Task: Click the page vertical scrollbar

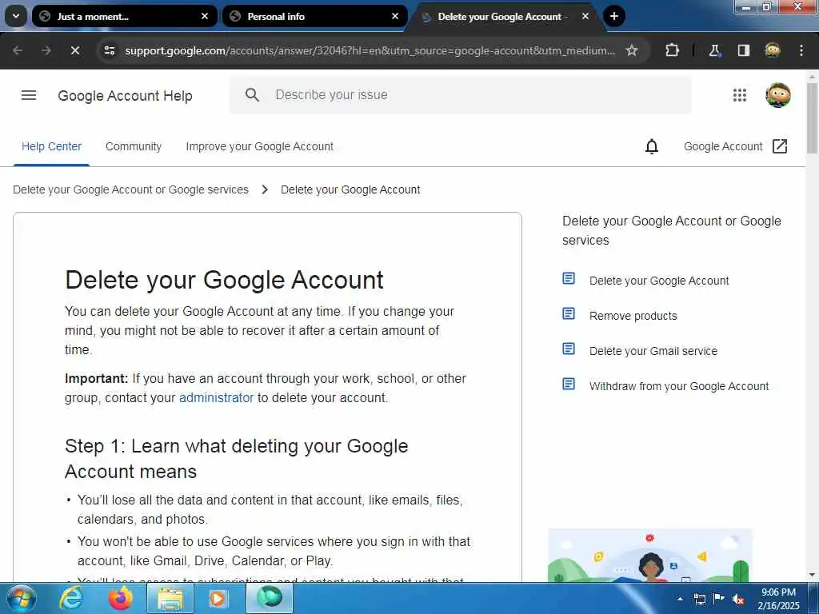Action: pos(813,118)
